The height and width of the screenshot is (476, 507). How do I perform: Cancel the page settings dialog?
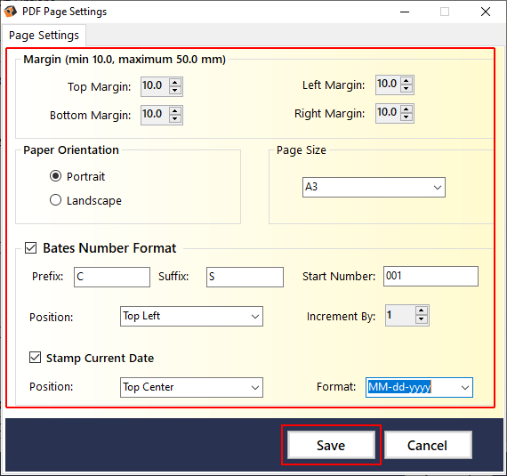[428, 445]
